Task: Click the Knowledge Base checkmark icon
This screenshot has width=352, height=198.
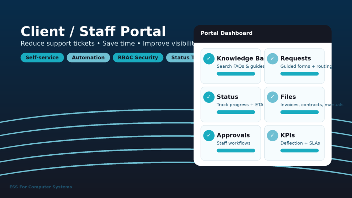Action: pos(209,59)
